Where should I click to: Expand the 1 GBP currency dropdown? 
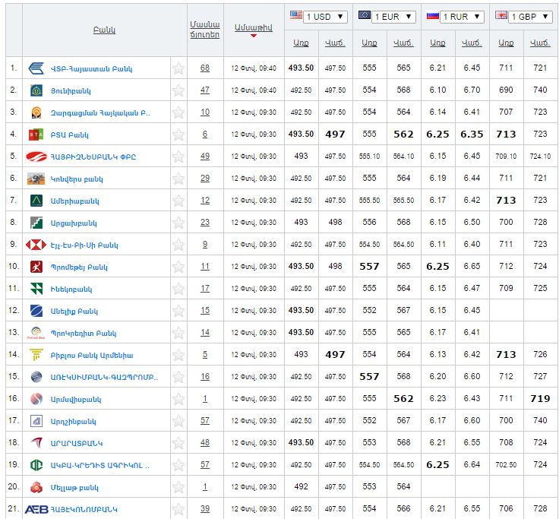[x=523, y=17]
